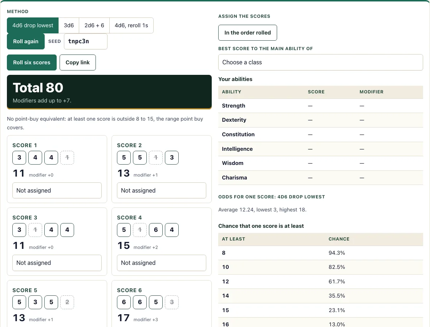Image resolution: width=430 pixels, height=327 pixels.
Task: Click the die showing 3 in Score 3
Action: click(19, 230)
